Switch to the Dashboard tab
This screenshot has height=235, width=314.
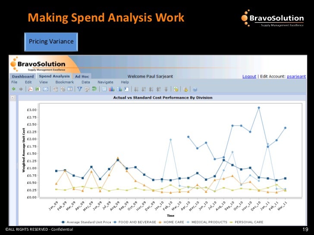pos(23,76)
